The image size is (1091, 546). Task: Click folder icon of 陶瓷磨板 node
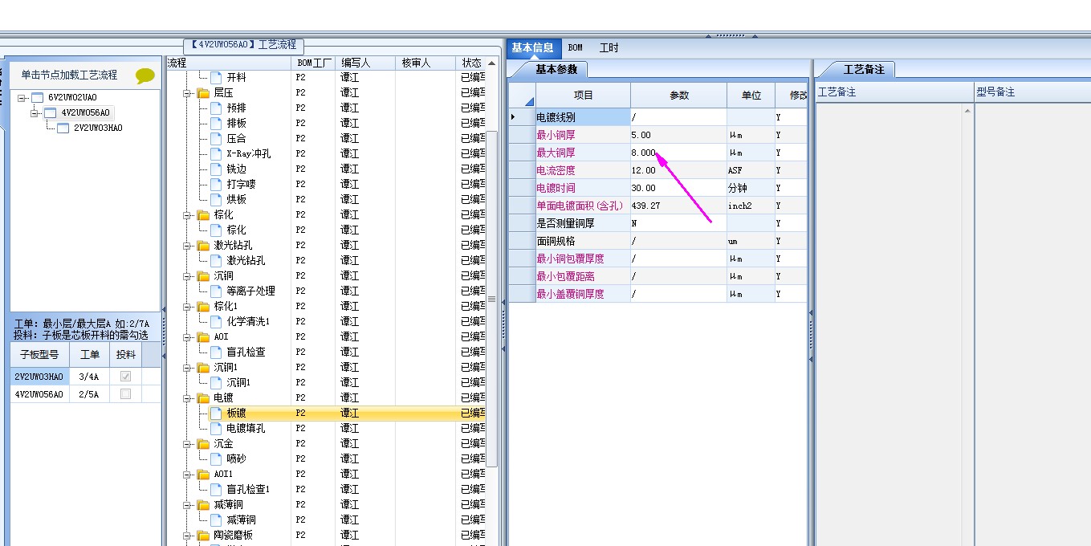(x=203, y=536)
